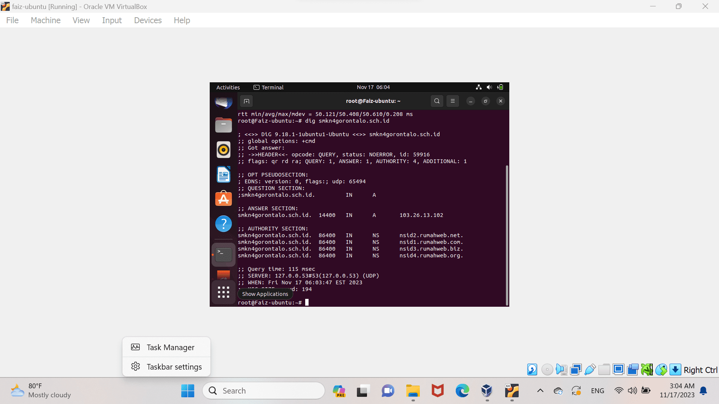Screen dimensions: 719x404
Task: Click VirtualBox display indicator icon
Action: click(x=618, y=370)
